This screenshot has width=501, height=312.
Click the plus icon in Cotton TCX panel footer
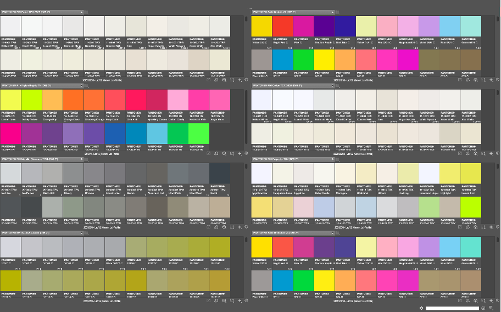coord(491,154)
